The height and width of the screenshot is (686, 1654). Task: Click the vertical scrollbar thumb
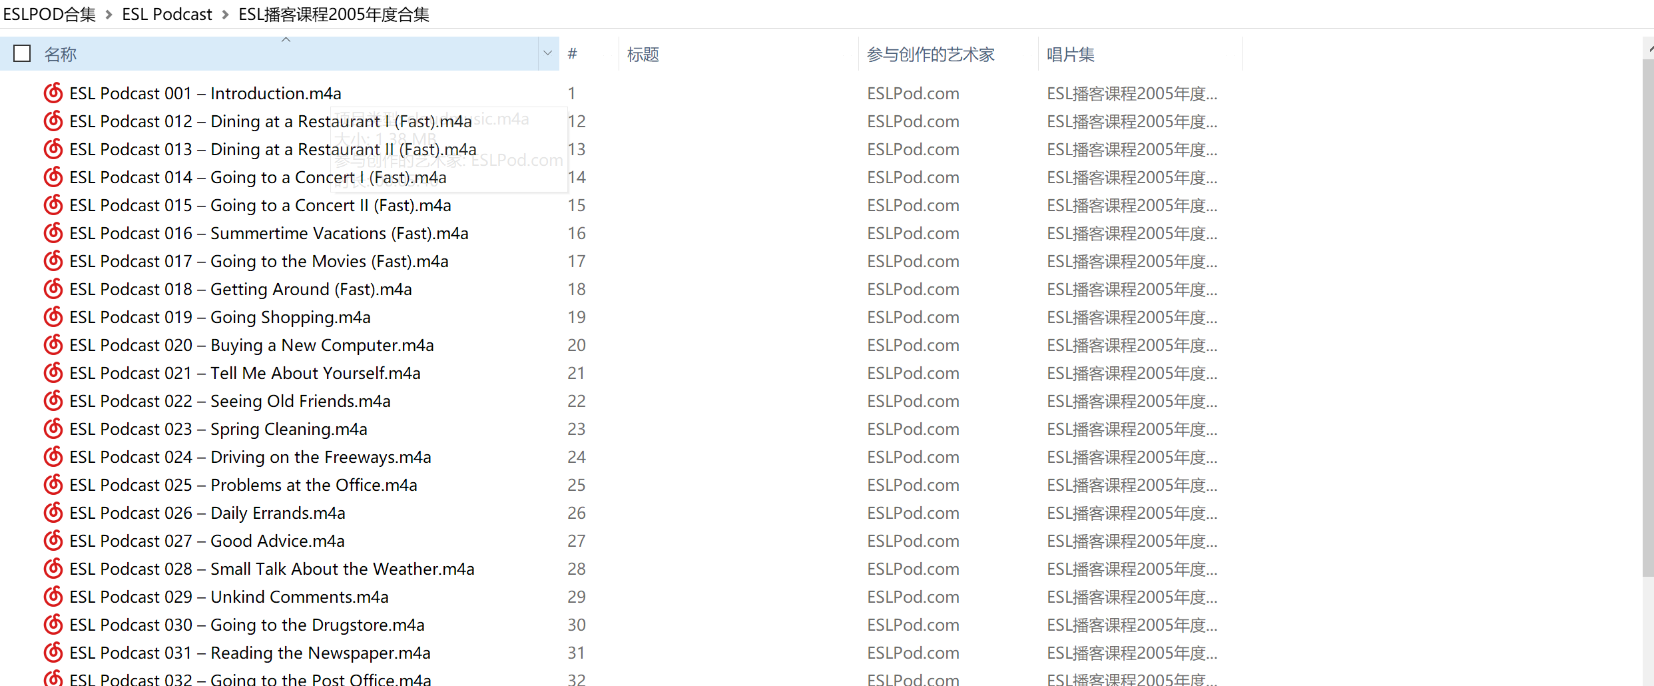[x=1647, y=320]
